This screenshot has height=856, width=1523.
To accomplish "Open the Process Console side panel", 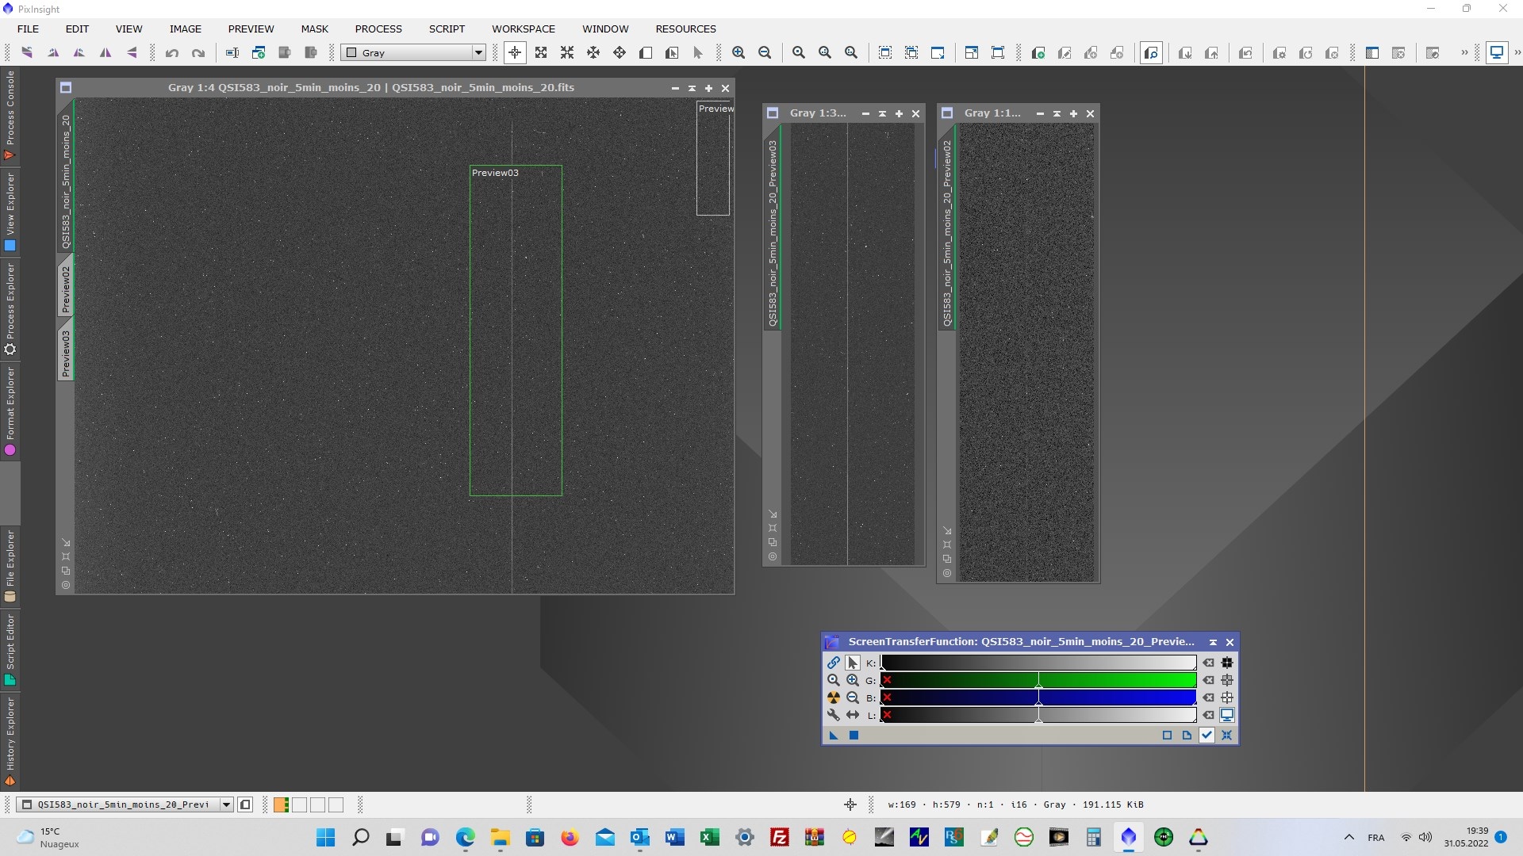I will point(10,116).
